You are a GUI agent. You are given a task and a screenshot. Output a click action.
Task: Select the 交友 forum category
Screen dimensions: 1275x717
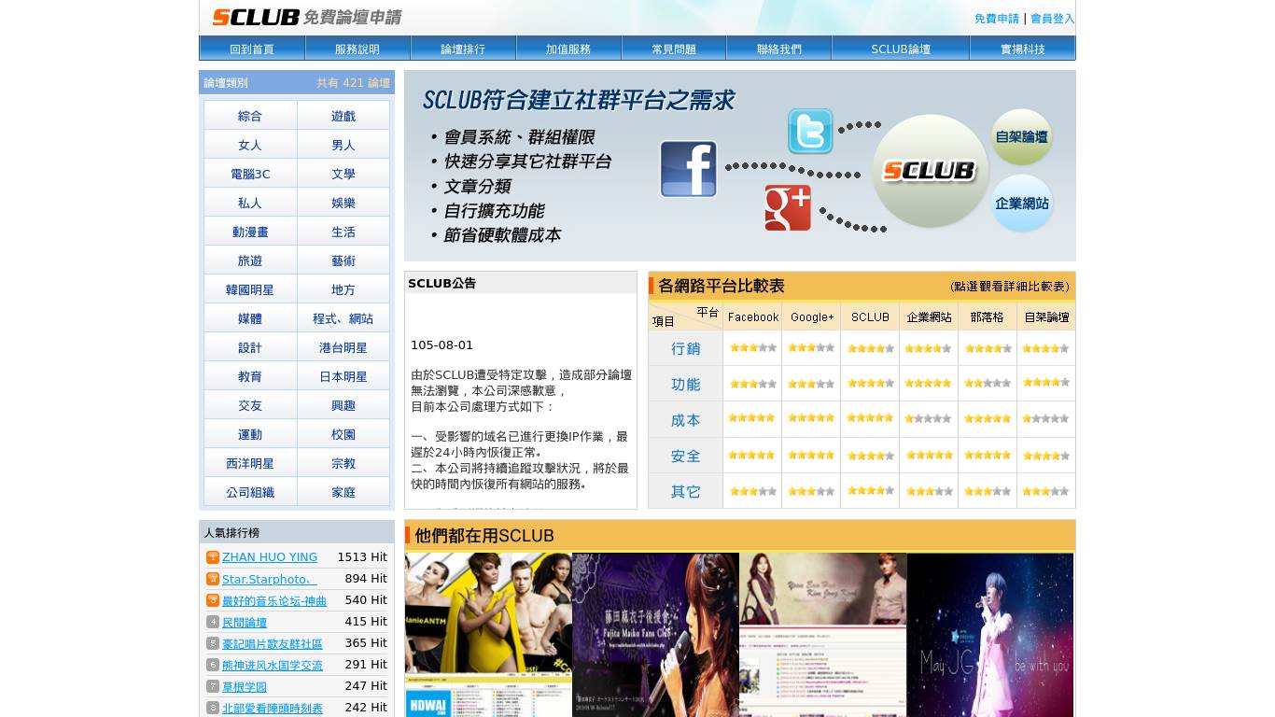[250, 405]
